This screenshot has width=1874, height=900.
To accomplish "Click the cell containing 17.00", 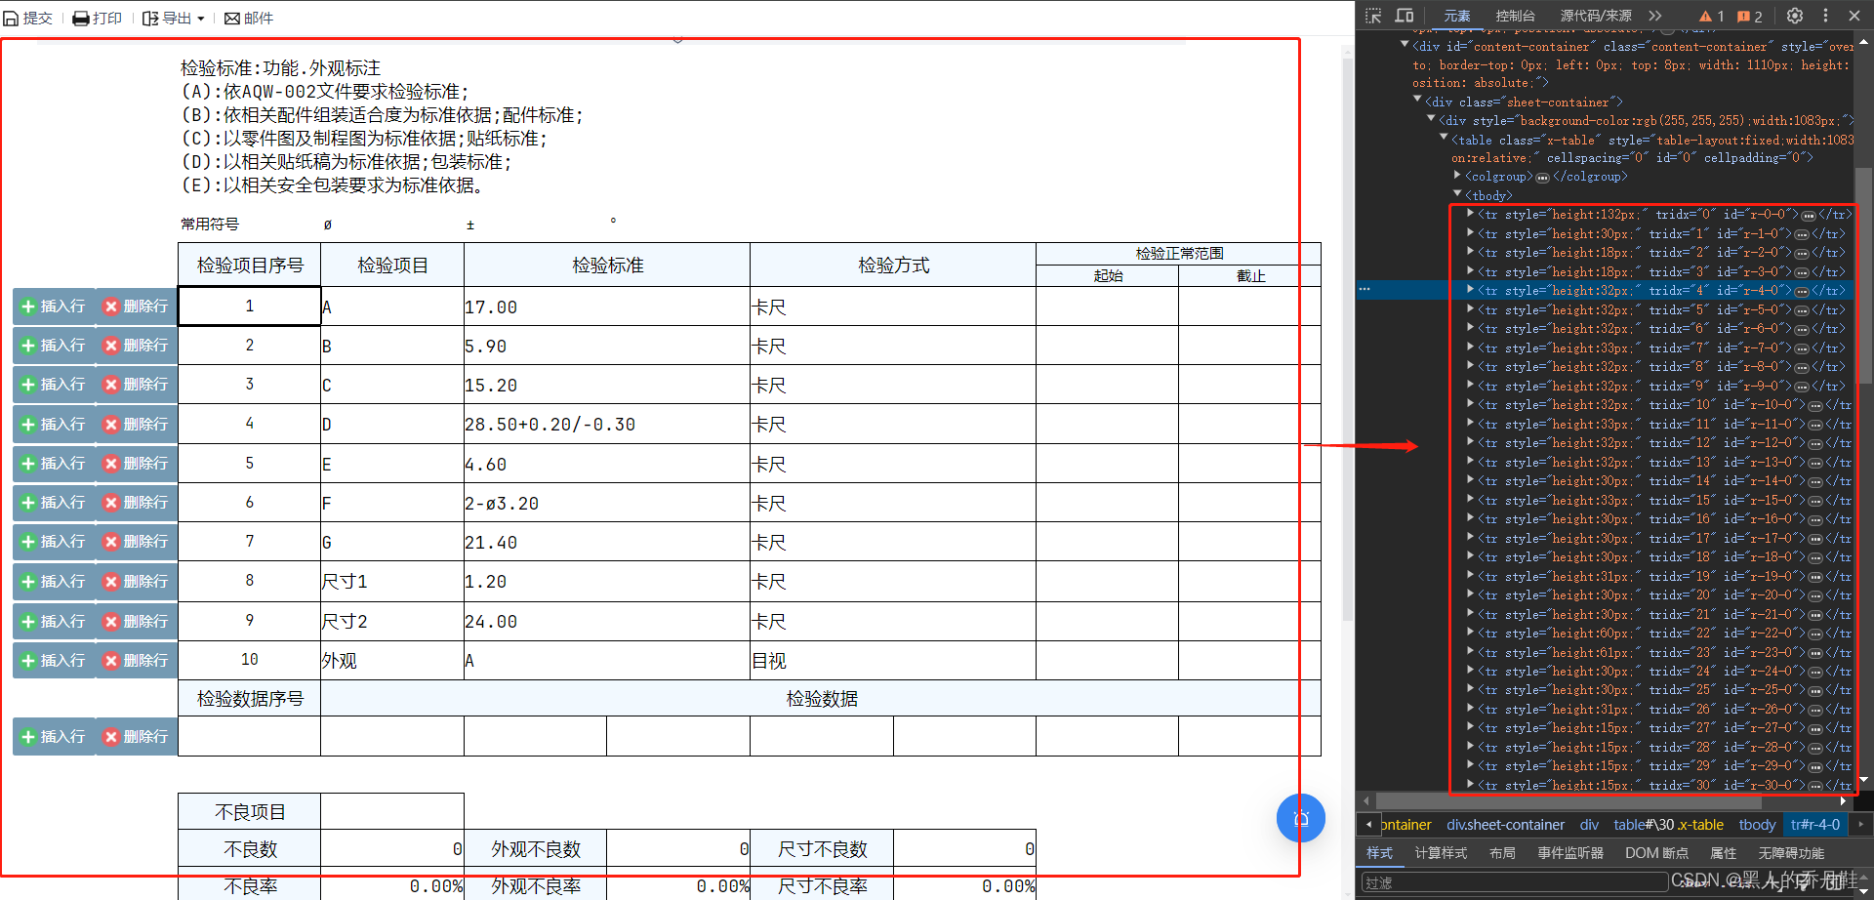I will click(607, 307).
